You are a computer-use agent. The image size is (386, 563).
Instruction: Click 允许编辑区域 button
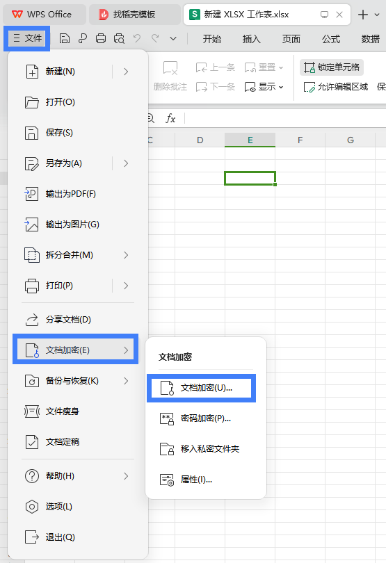pyautogui.click(x=336, y=87)
